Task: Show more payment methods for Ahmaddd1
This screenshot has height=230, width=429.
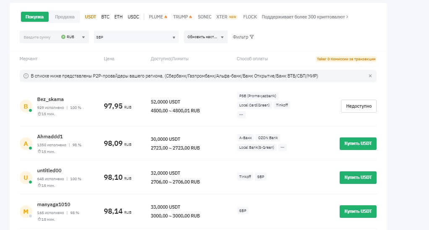Action: tap(282, 147)
